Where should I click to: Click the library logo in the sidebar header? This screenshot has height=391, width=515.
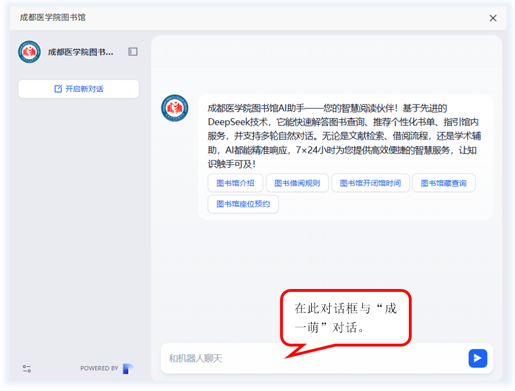click(29, 52)
